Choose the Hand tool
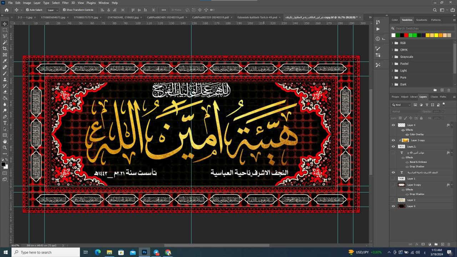Viewport: 457px width, 257px height. pyautogui.click(x=5, y=141)
